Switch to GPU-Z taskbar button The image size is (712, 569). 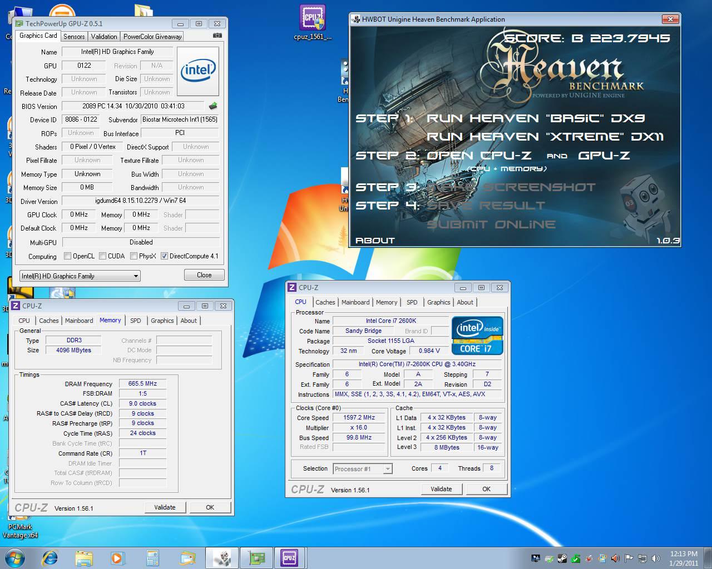click(256, 558)
